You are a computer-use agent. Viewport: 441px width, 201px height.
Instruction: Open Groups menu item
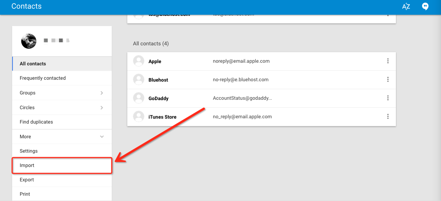pos(62,93)
